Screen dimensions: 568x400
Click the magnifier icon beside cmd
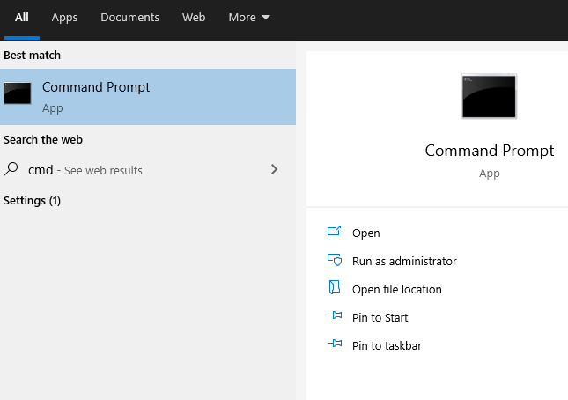point(12,169)
